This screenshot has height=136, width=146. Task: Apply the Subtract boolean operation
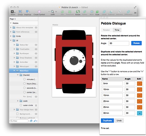111,12
